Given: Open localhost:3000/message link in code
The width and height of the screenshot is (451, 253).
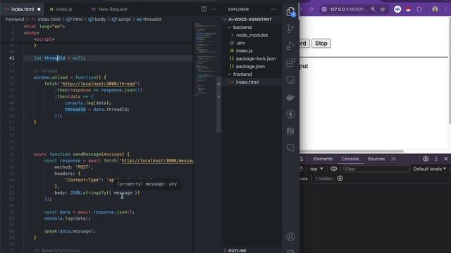Looking at the screenshot, I should click(x=157, y=161).
